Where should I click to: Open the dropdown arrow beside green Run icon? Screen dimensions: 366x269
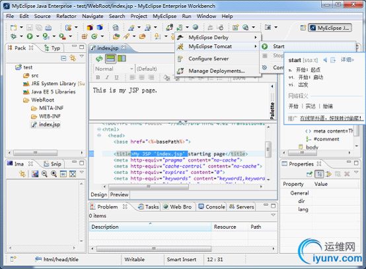[38, 36]
